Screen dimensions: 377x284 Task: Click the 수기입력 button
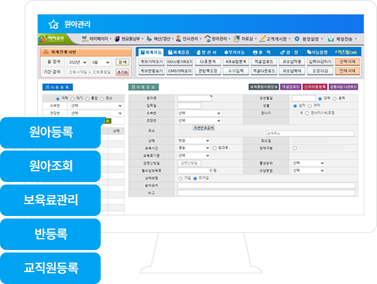point(236,71)
